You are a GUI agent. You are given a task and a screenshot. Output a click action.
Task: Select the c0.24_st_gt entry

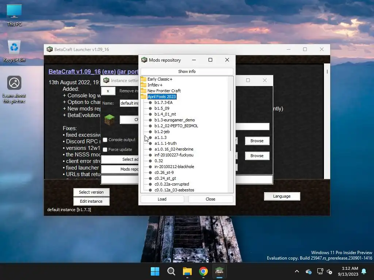(165, 178)
